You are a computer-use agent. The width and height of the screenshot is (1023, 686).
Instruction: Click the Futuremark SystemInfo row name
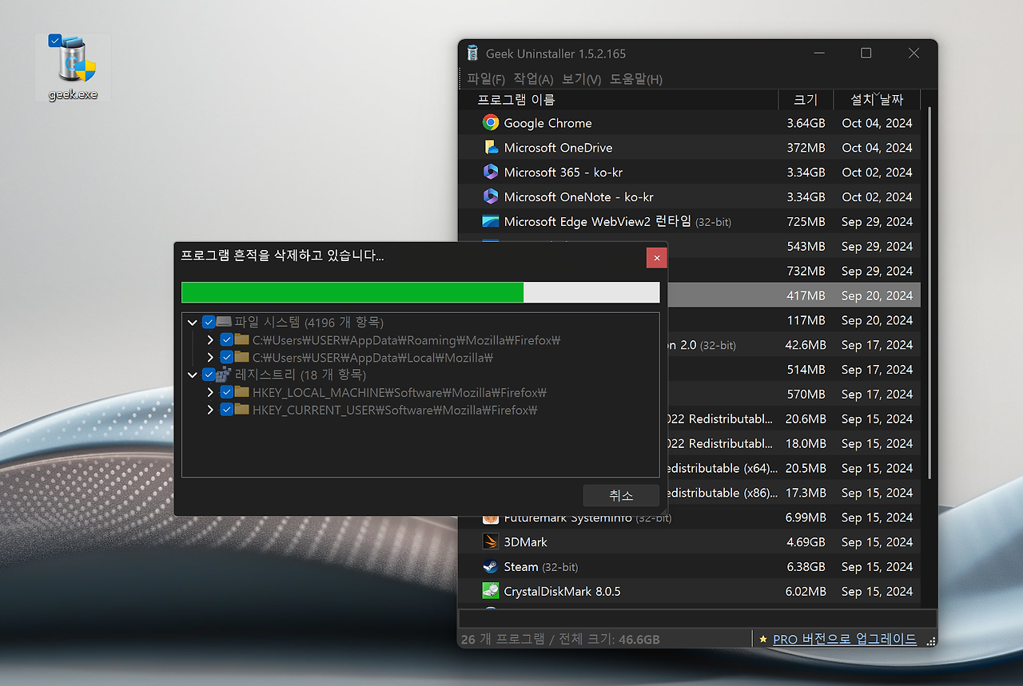coord(587,517)
